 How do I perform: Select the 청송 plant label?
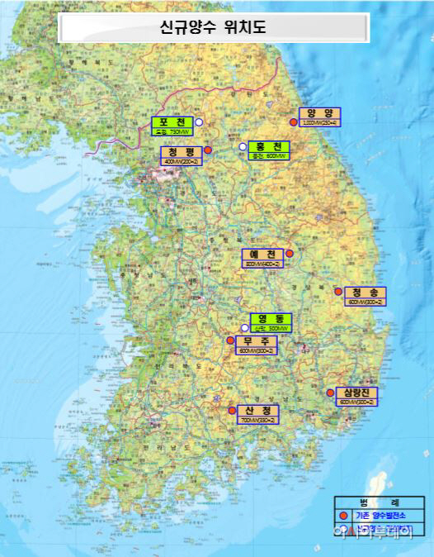pos(366,296)
